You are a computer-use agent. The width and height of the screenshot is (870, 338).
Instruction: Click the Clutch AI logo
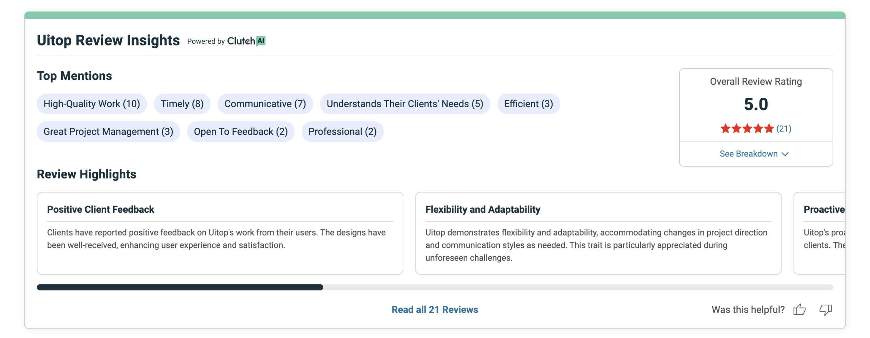[x=246, y=41]
